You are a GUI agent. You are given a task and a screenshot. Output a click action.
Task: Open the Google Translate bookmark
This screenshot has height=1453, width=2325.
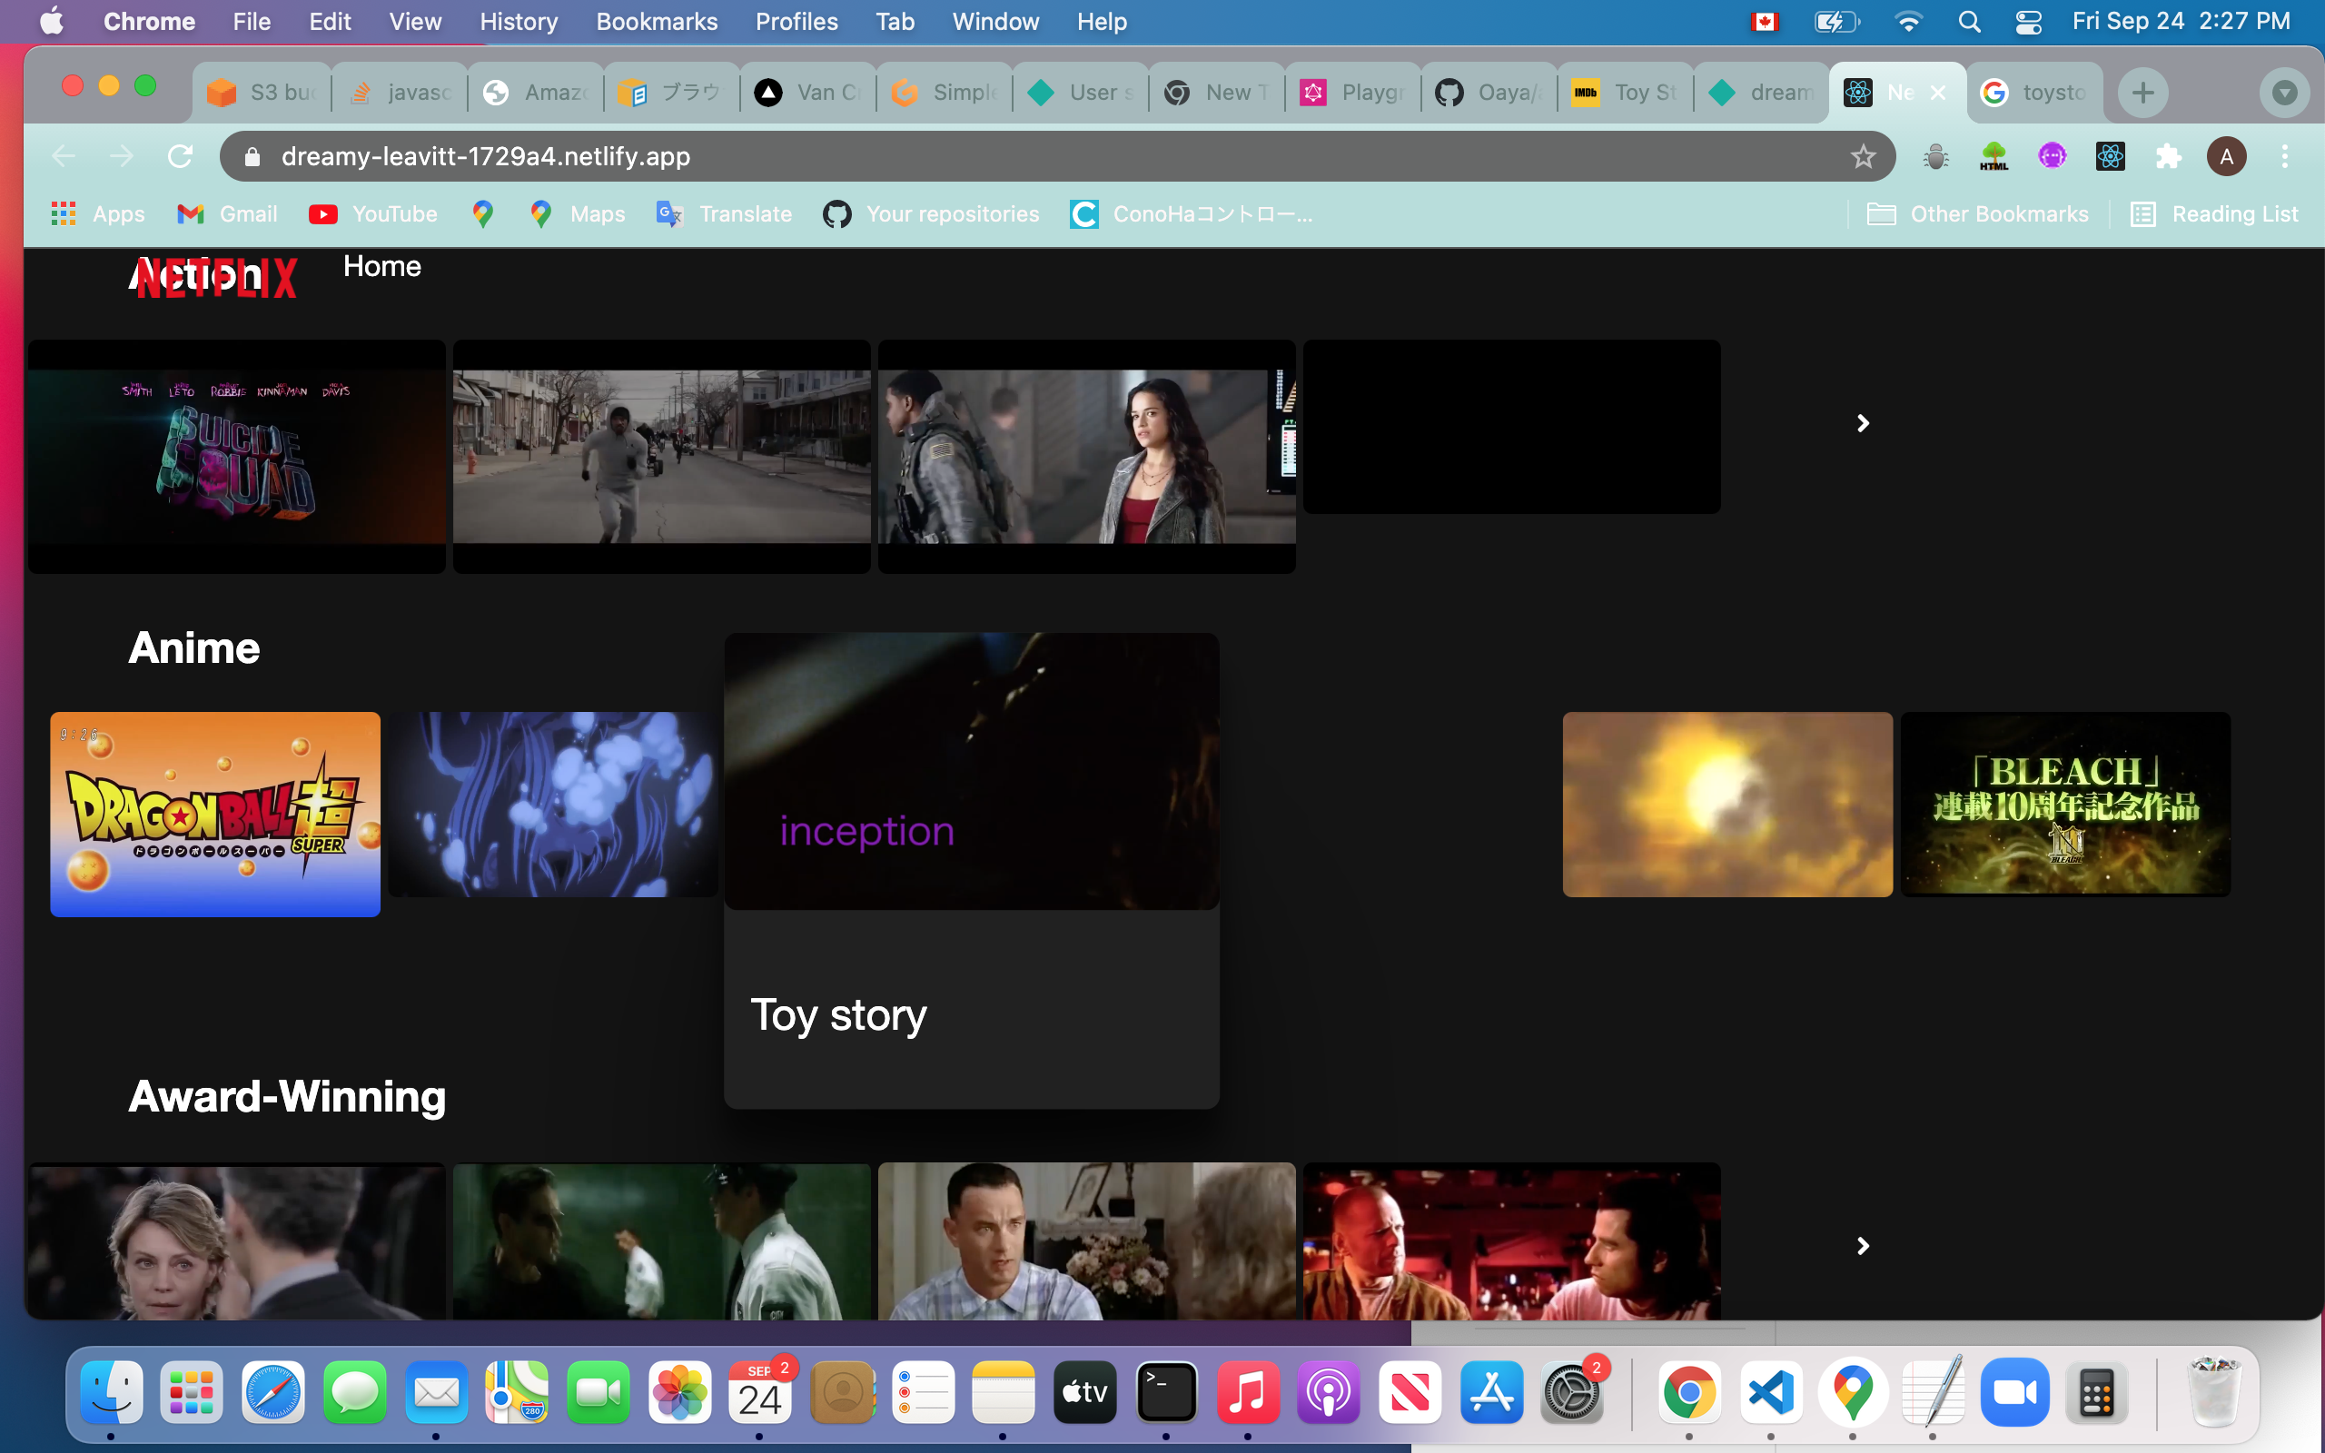723,213
